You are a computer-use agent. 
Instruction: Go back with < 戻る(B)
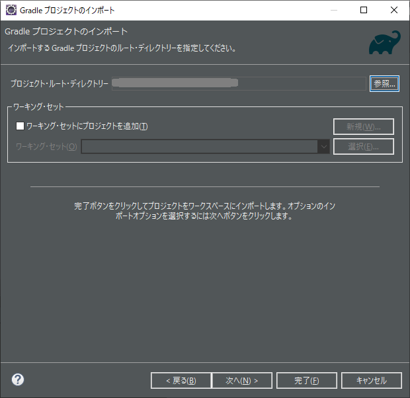(x=181, y=380)
